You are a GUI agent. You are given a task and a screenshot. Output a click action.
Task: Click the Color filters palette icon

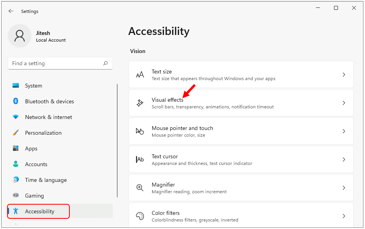tap(140, 216)
